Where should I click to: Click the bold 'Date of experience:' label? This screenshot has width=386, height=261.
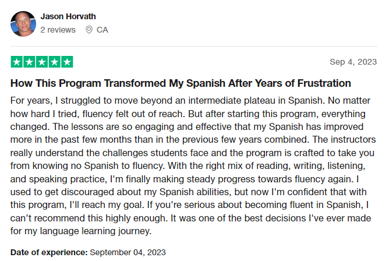pyautogui.click(x=49, y=252)
